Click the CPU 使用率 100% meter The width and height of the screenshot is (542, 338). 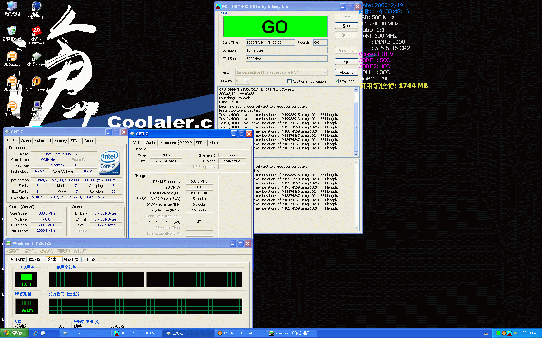[26, 279]
